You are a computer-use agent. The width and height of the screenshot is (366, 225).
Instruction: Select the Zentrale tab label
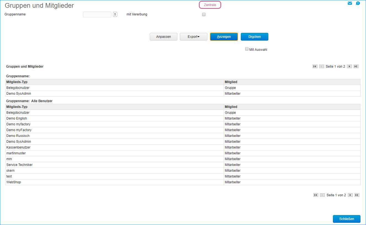[210, 5]
